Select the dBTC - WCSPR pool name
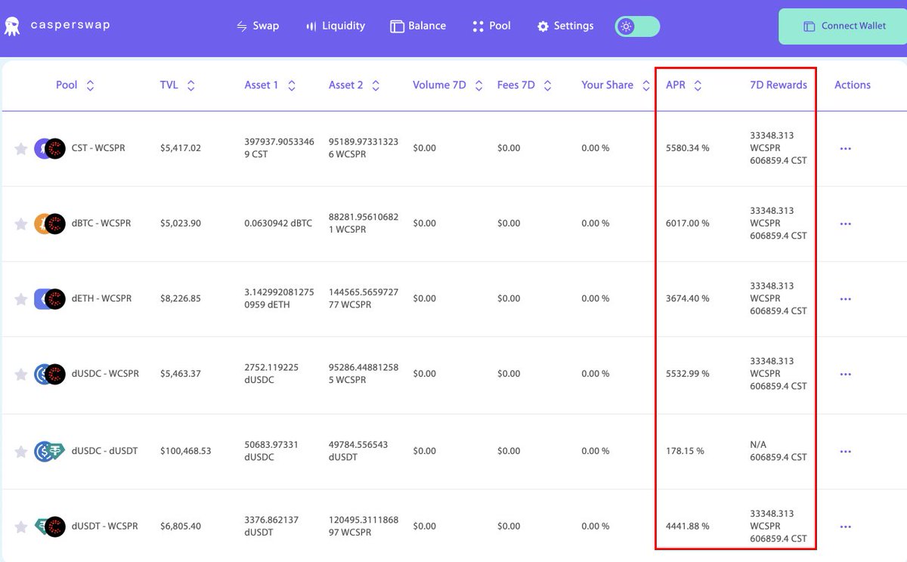907x562 pixels. [101, 223]
